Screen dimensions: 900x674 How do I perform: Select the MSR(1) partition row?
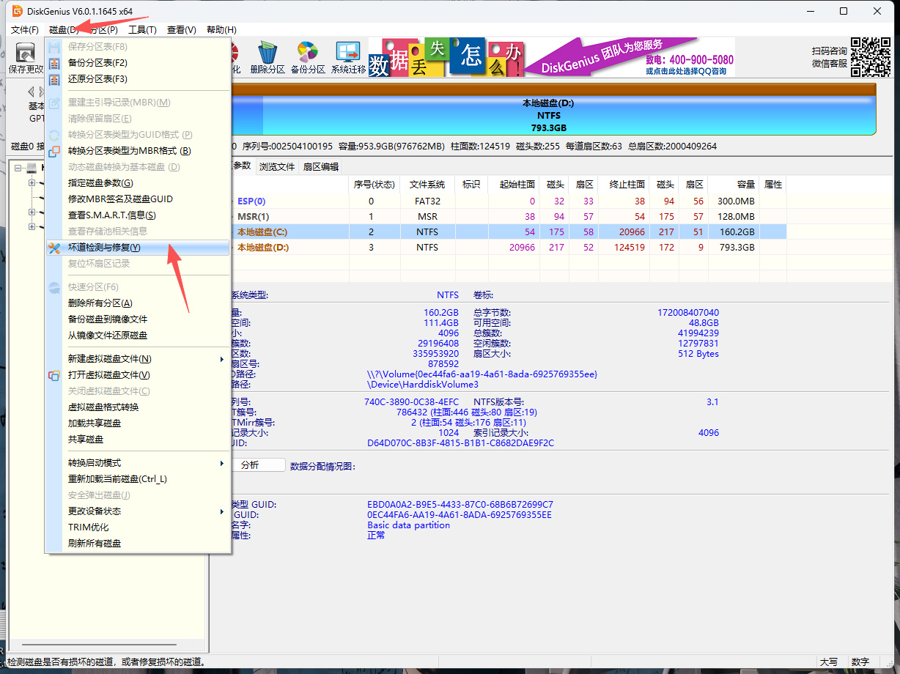(508, 217)
